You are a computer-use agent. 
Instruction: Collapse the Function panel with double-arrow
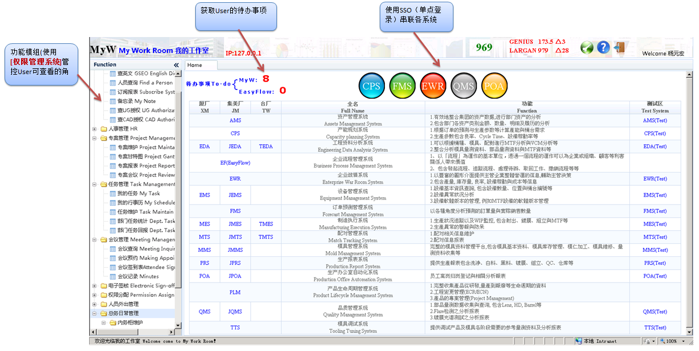pos(176,65)
